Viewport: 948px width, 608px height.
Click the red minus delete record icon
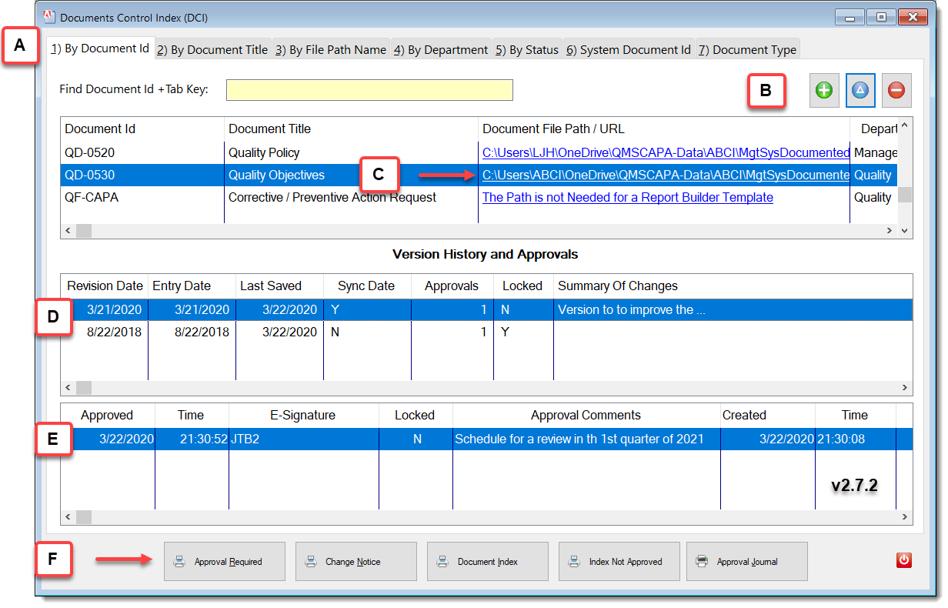click(x=896, y=90)
